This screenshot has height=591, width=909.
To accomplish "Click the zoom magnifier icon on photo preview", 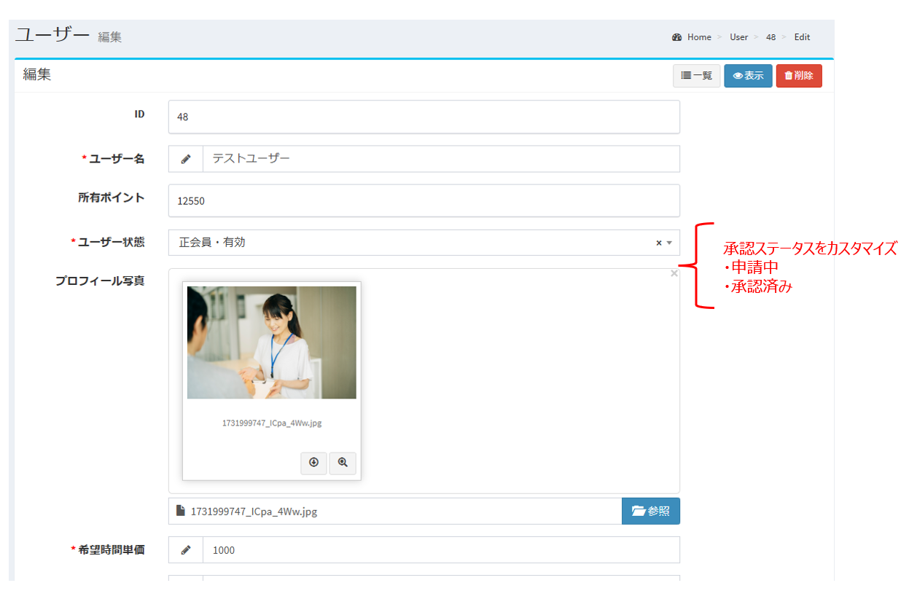I will [343, 463].
